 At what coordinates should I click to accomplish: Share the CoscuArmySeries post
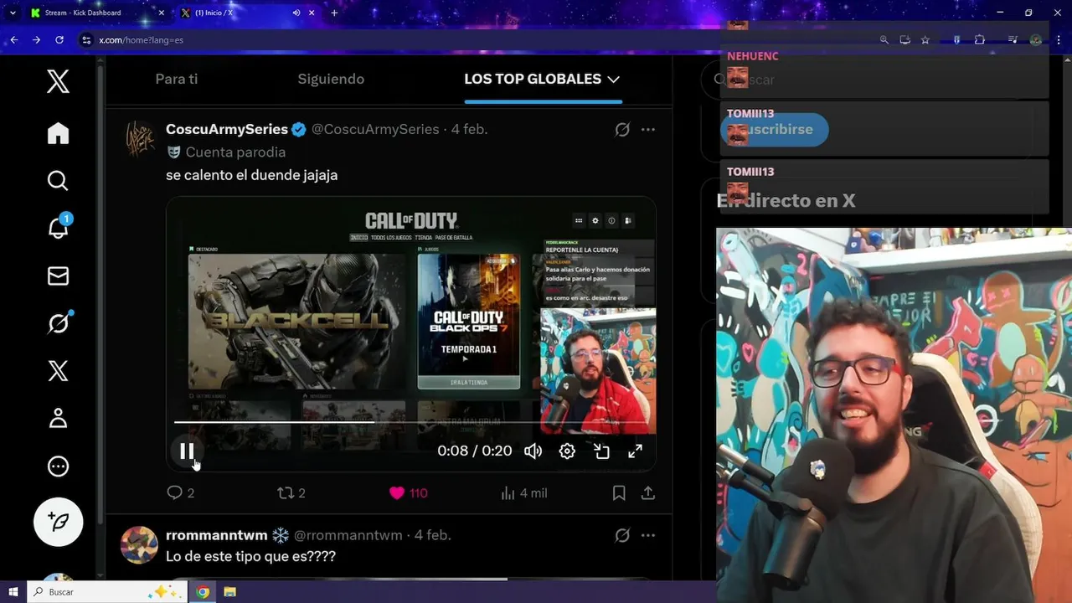[x=647, y=493]
